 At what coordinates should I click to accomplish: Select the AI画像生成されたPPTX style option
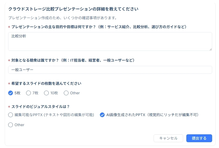point(102,115)
